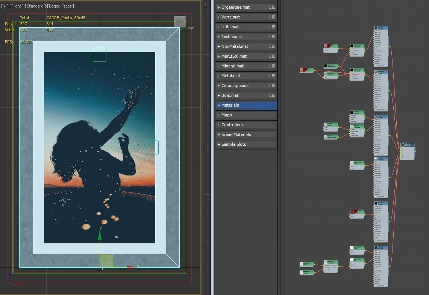Select the Noise map node

[x=331, y=127]
